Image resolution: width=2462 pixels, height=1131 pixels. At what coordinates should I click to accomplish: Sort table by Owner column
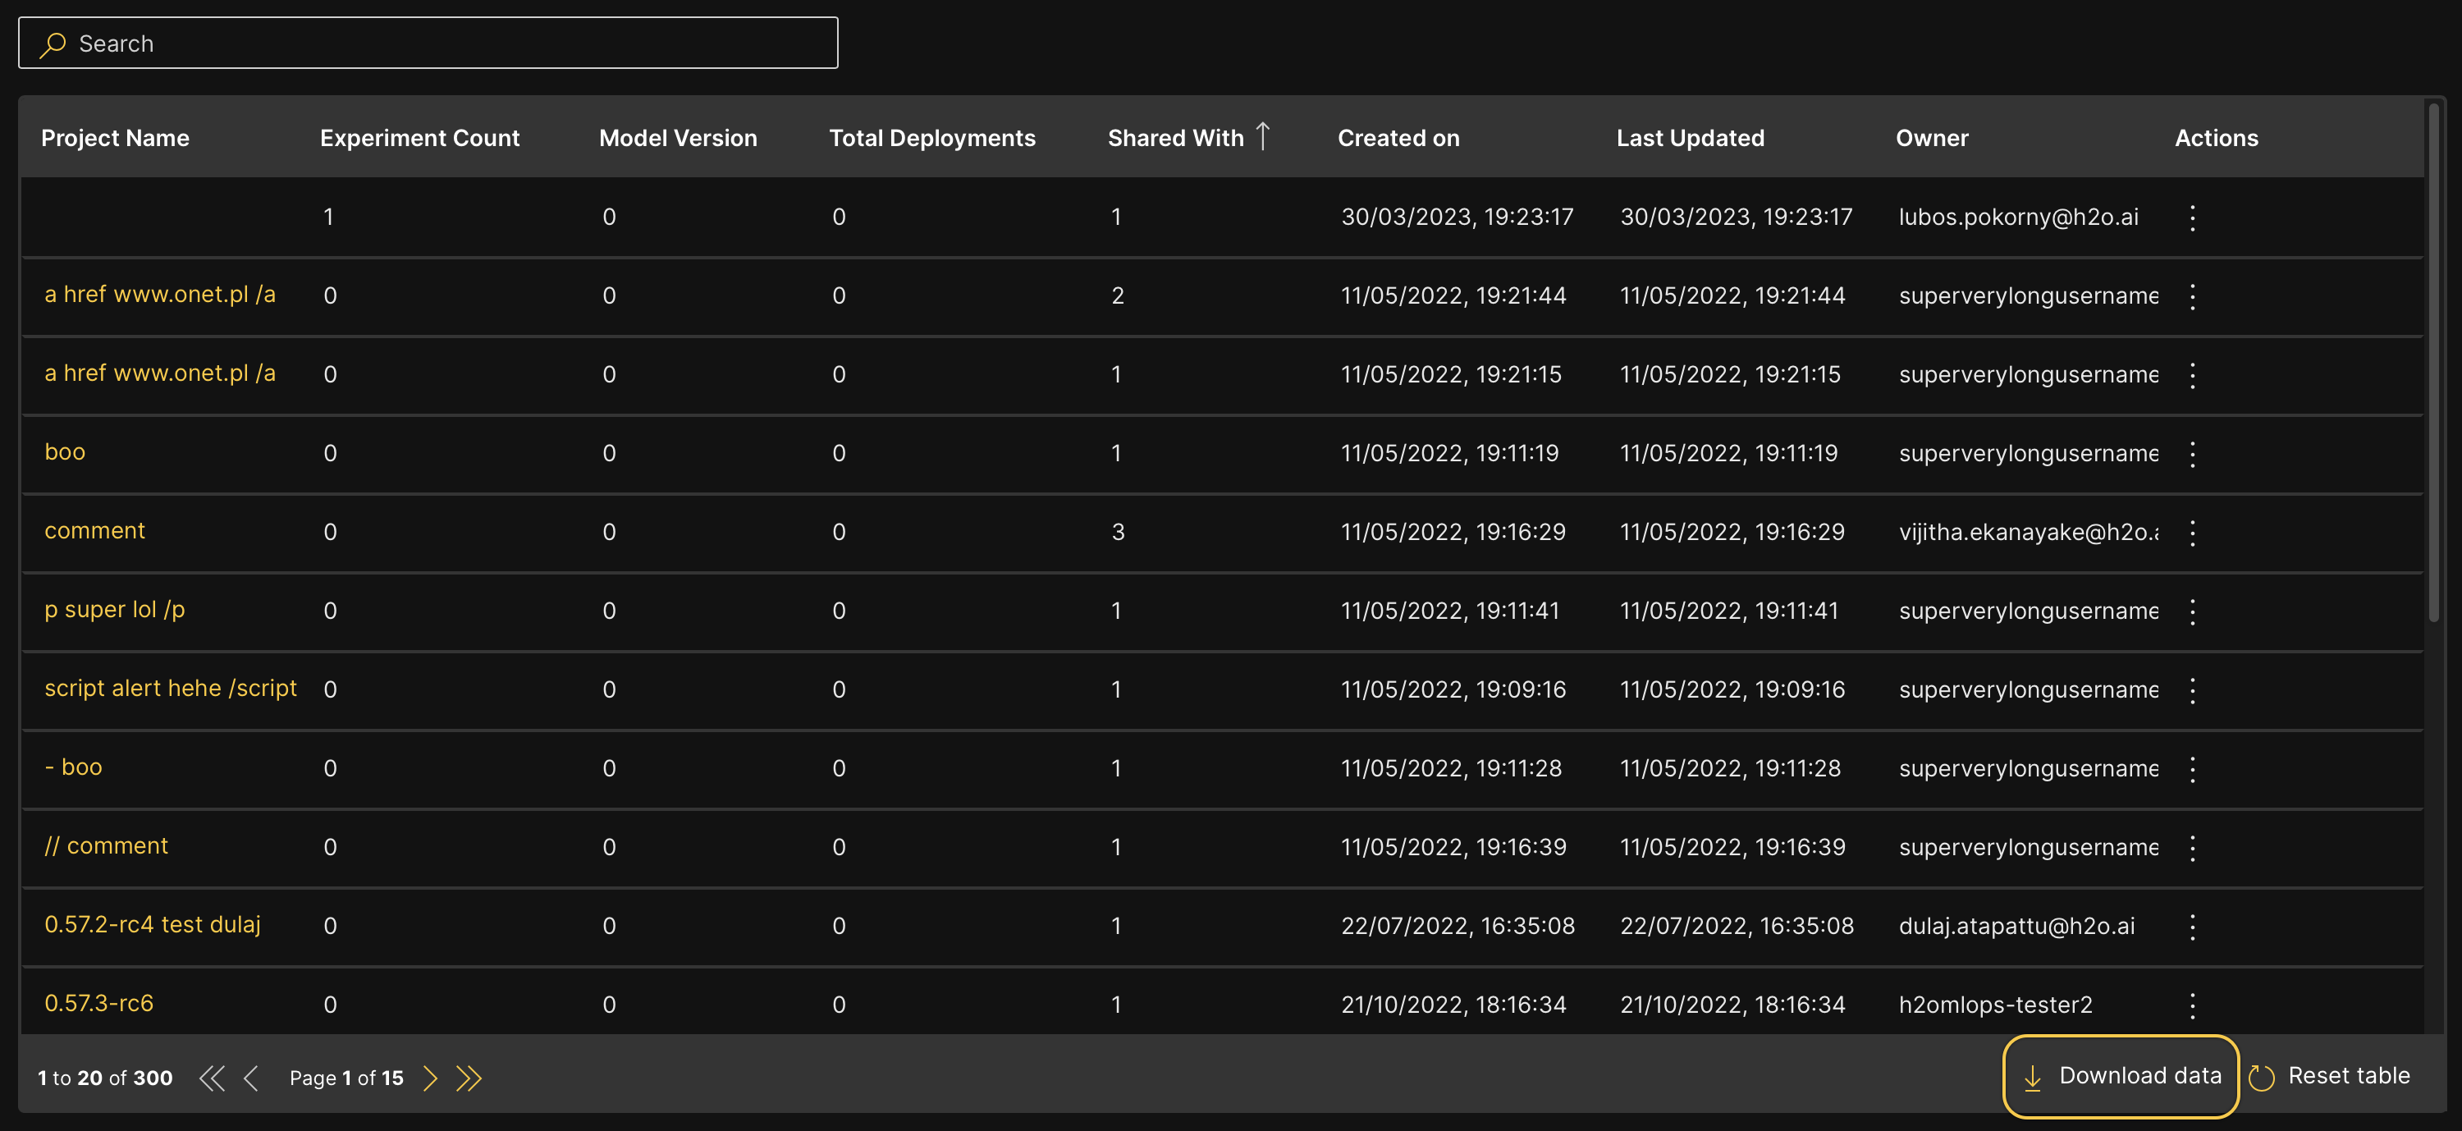pos(1930,139)
